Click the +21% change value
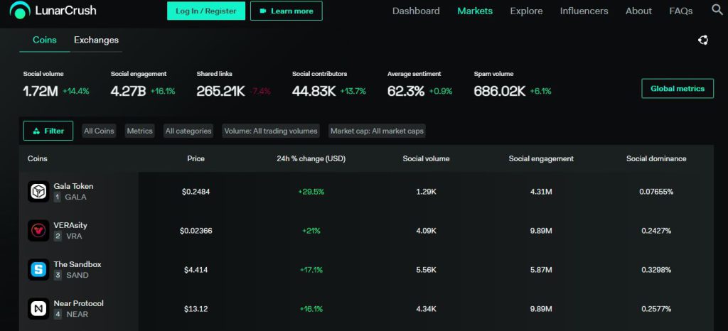Viewport: 728px width, 331px height. (311, 230)
